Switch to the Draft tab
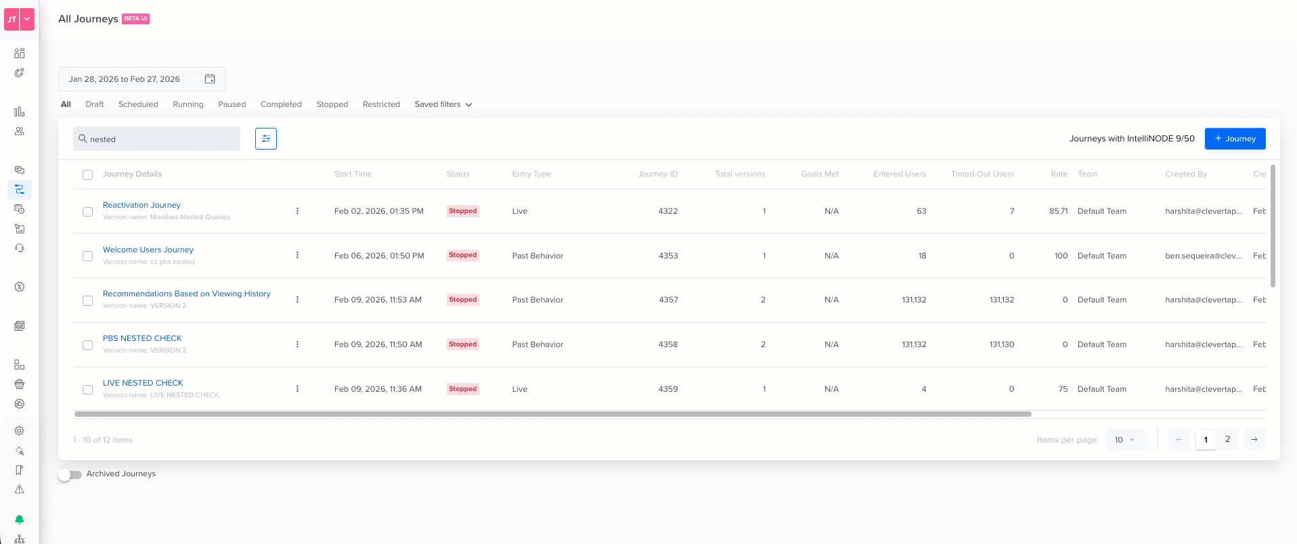Image resolution: width=1297 pixels, height=544 pixels. (95, 104)
